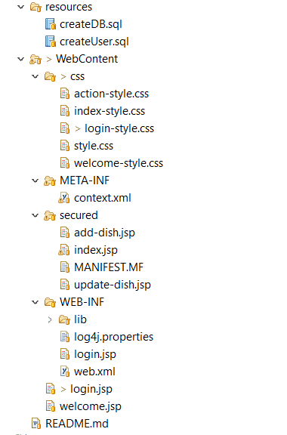The height and width of the screenshot is (435, 287).
Task: Open login-style.css file name
Action: pyautogui.click(x=119, y=128)
